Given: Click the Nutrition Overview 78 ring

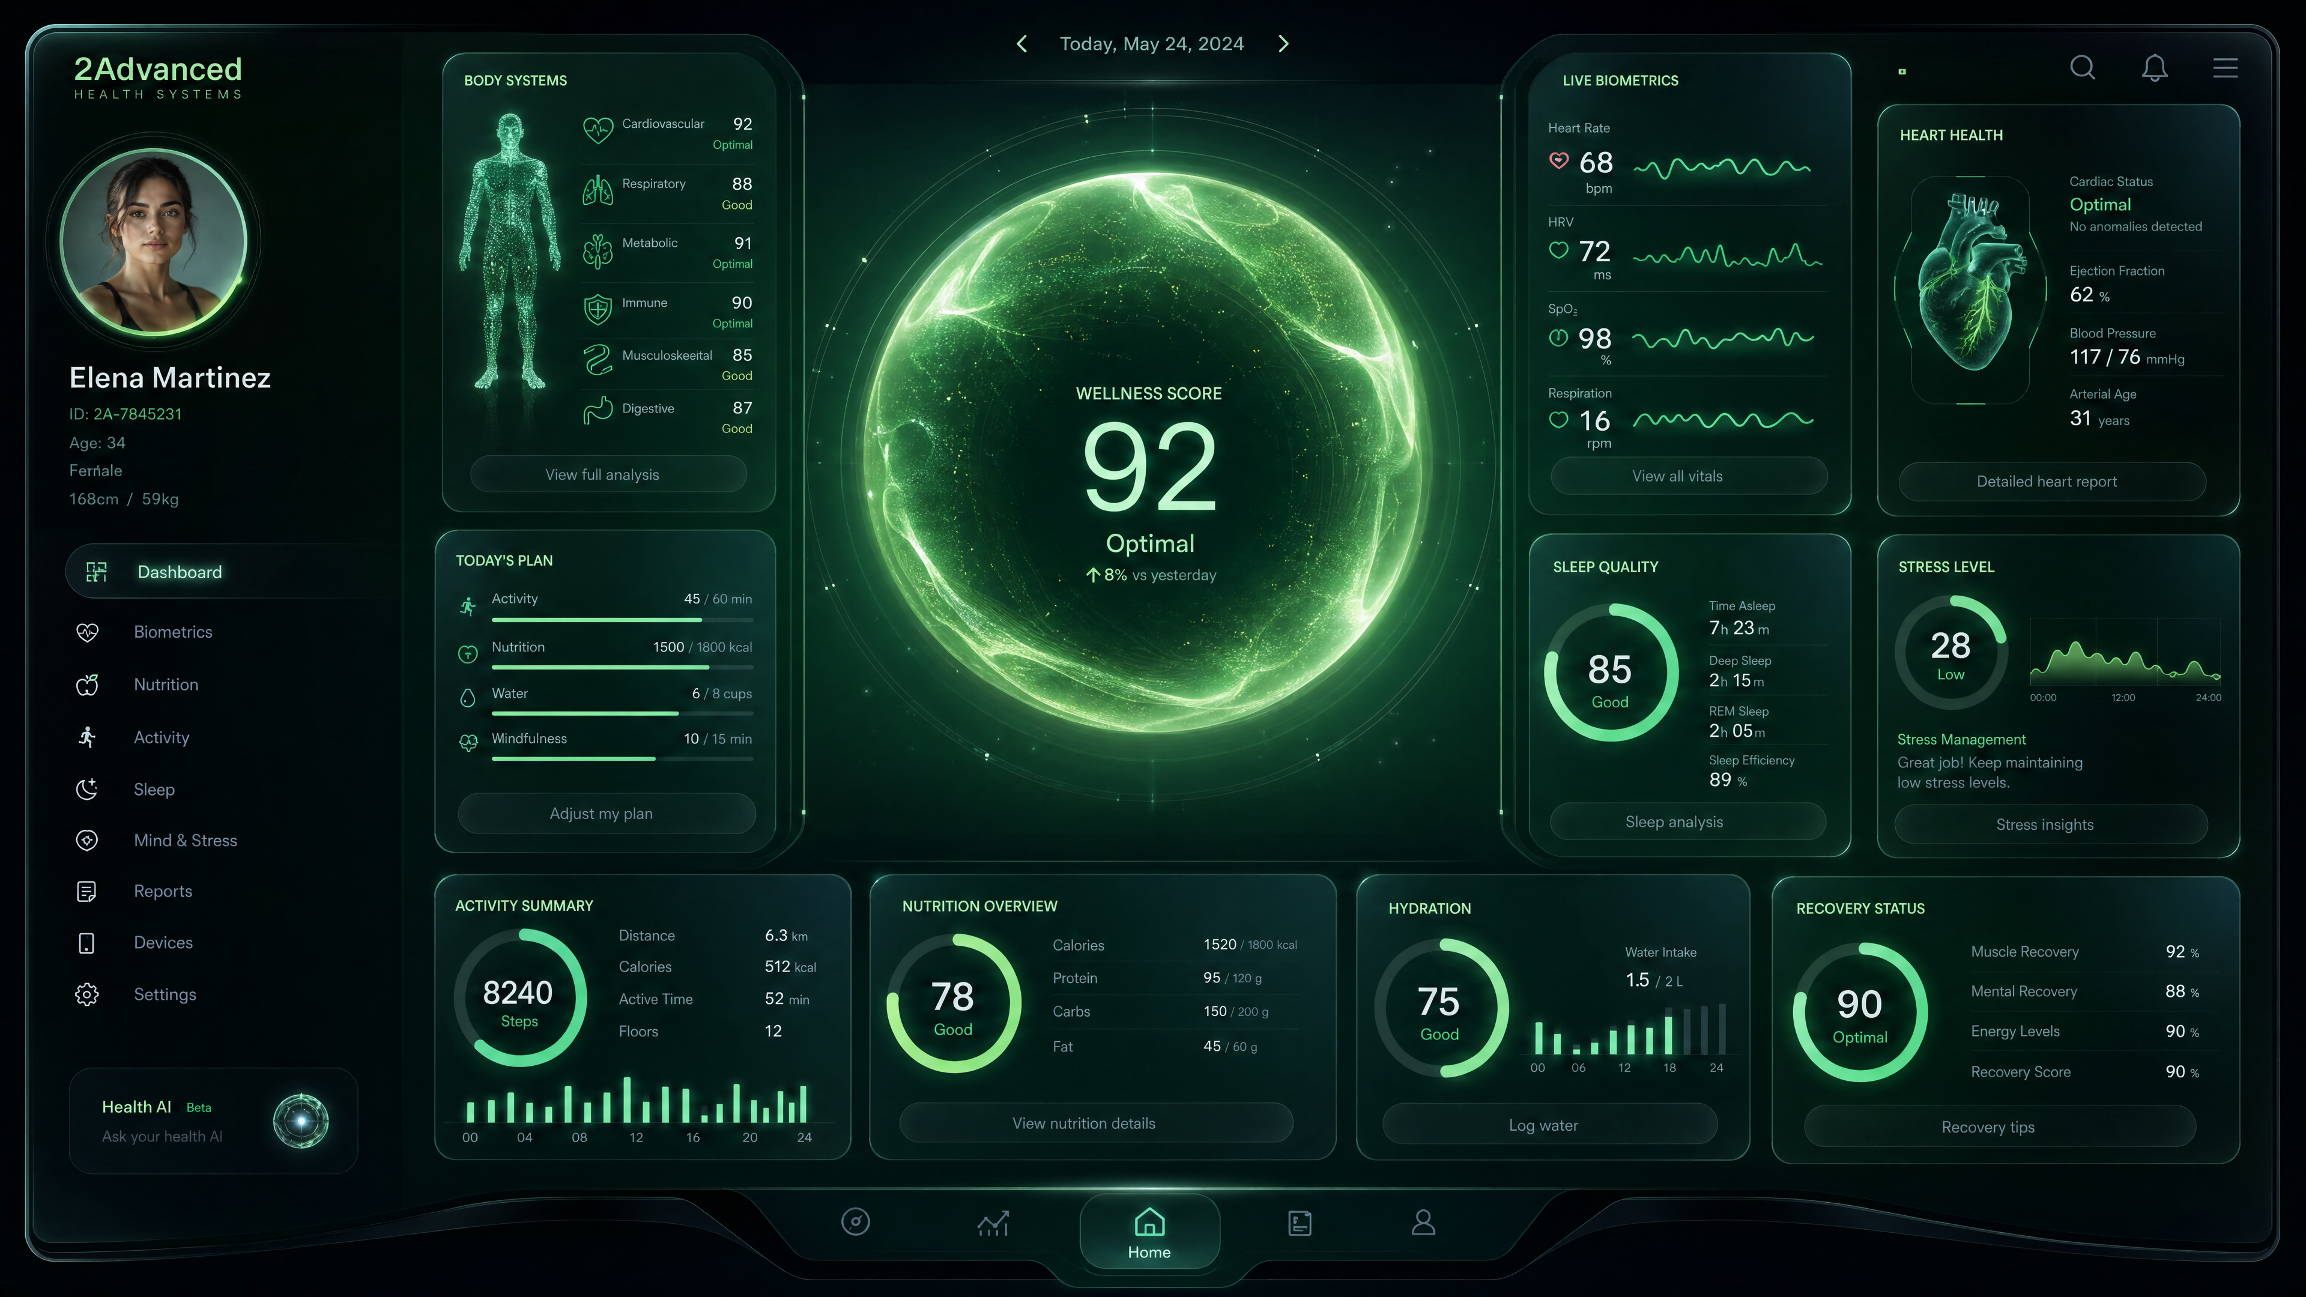Looking at the screenshot, I should pos(954,1003).
